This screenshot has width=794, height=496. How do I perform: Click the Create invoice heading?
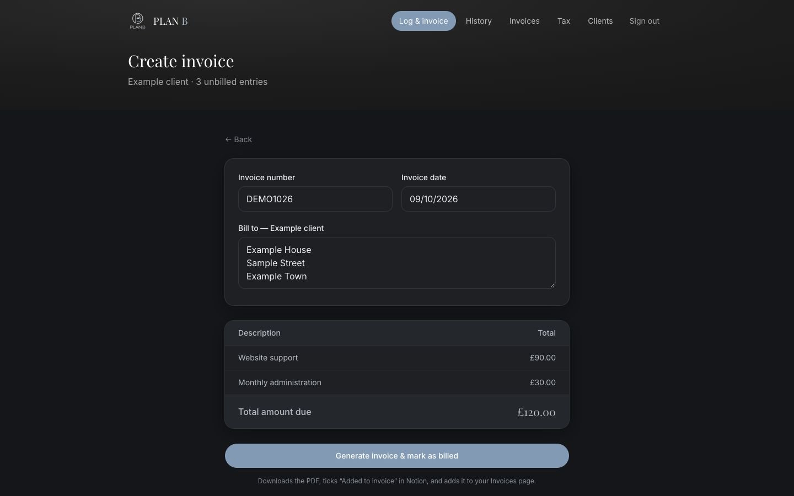[181, 61]
